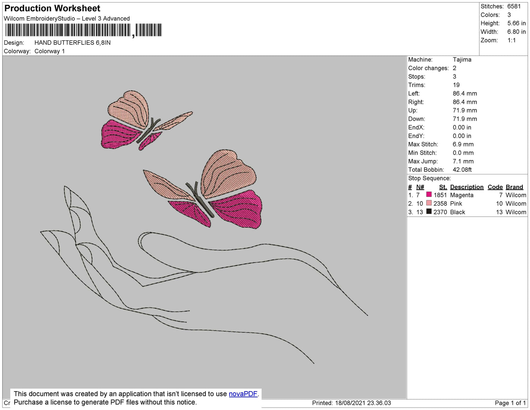Click the Stitches value 6581
Image resolution: width=530 pixels, height=410 pixels.
click(x=514, y=6)
